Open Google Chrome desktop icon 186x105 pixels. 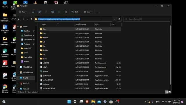(5, 89)
